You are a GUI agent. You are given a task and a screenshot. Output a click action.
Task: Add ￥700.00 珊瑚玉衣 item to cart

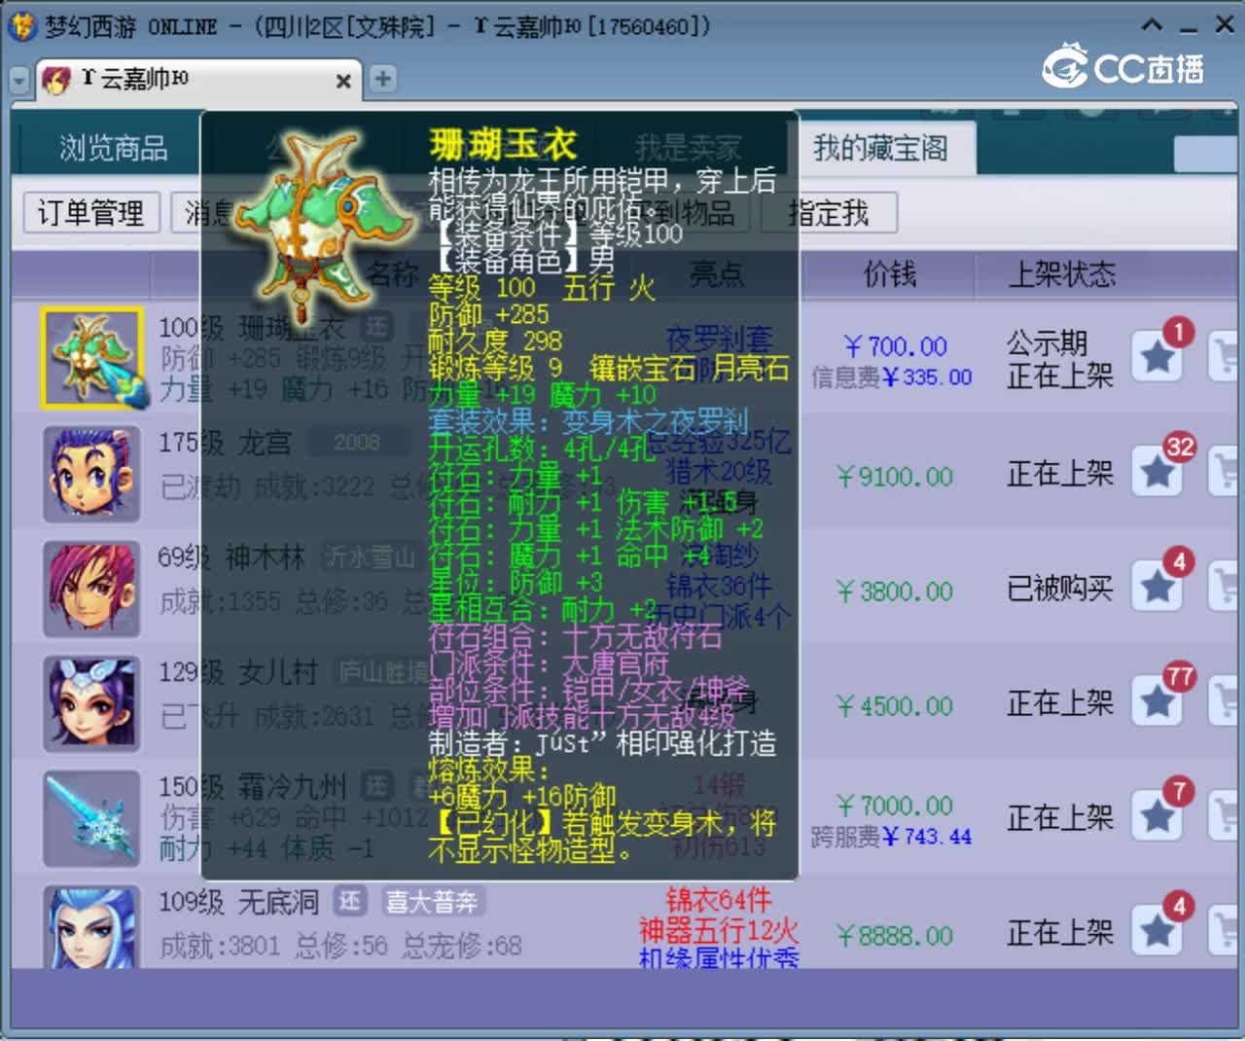click(x=1224, y=357)
